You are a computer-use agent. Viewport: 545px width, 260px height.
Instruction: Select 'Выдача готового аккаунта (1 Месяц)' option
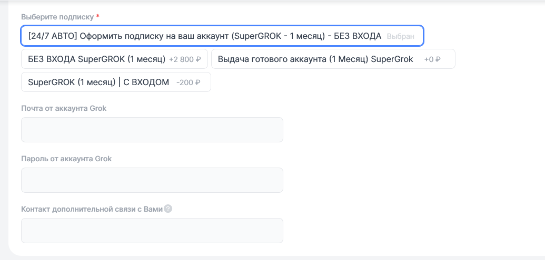pos(333,59)
